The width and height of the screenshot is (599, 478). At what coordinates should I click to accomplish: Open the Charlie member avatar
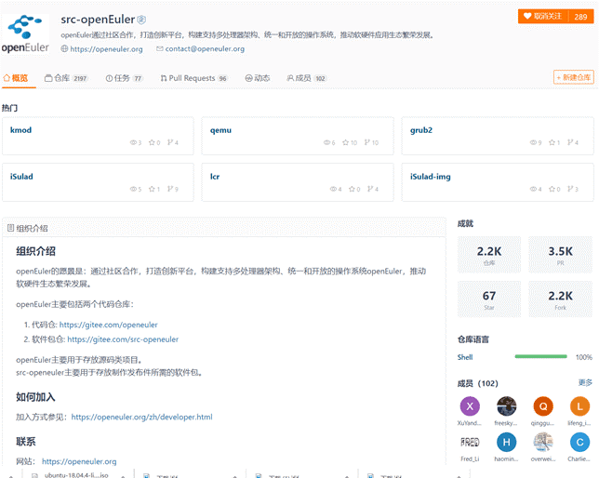(579, 442)
